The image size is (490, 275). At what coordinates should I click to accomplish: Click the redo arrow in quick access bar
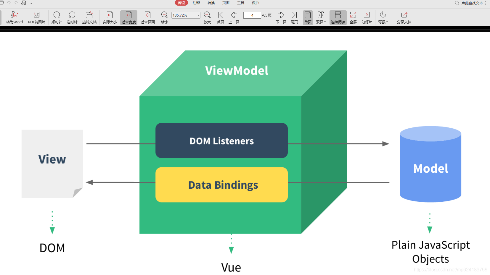click(16, 3)
